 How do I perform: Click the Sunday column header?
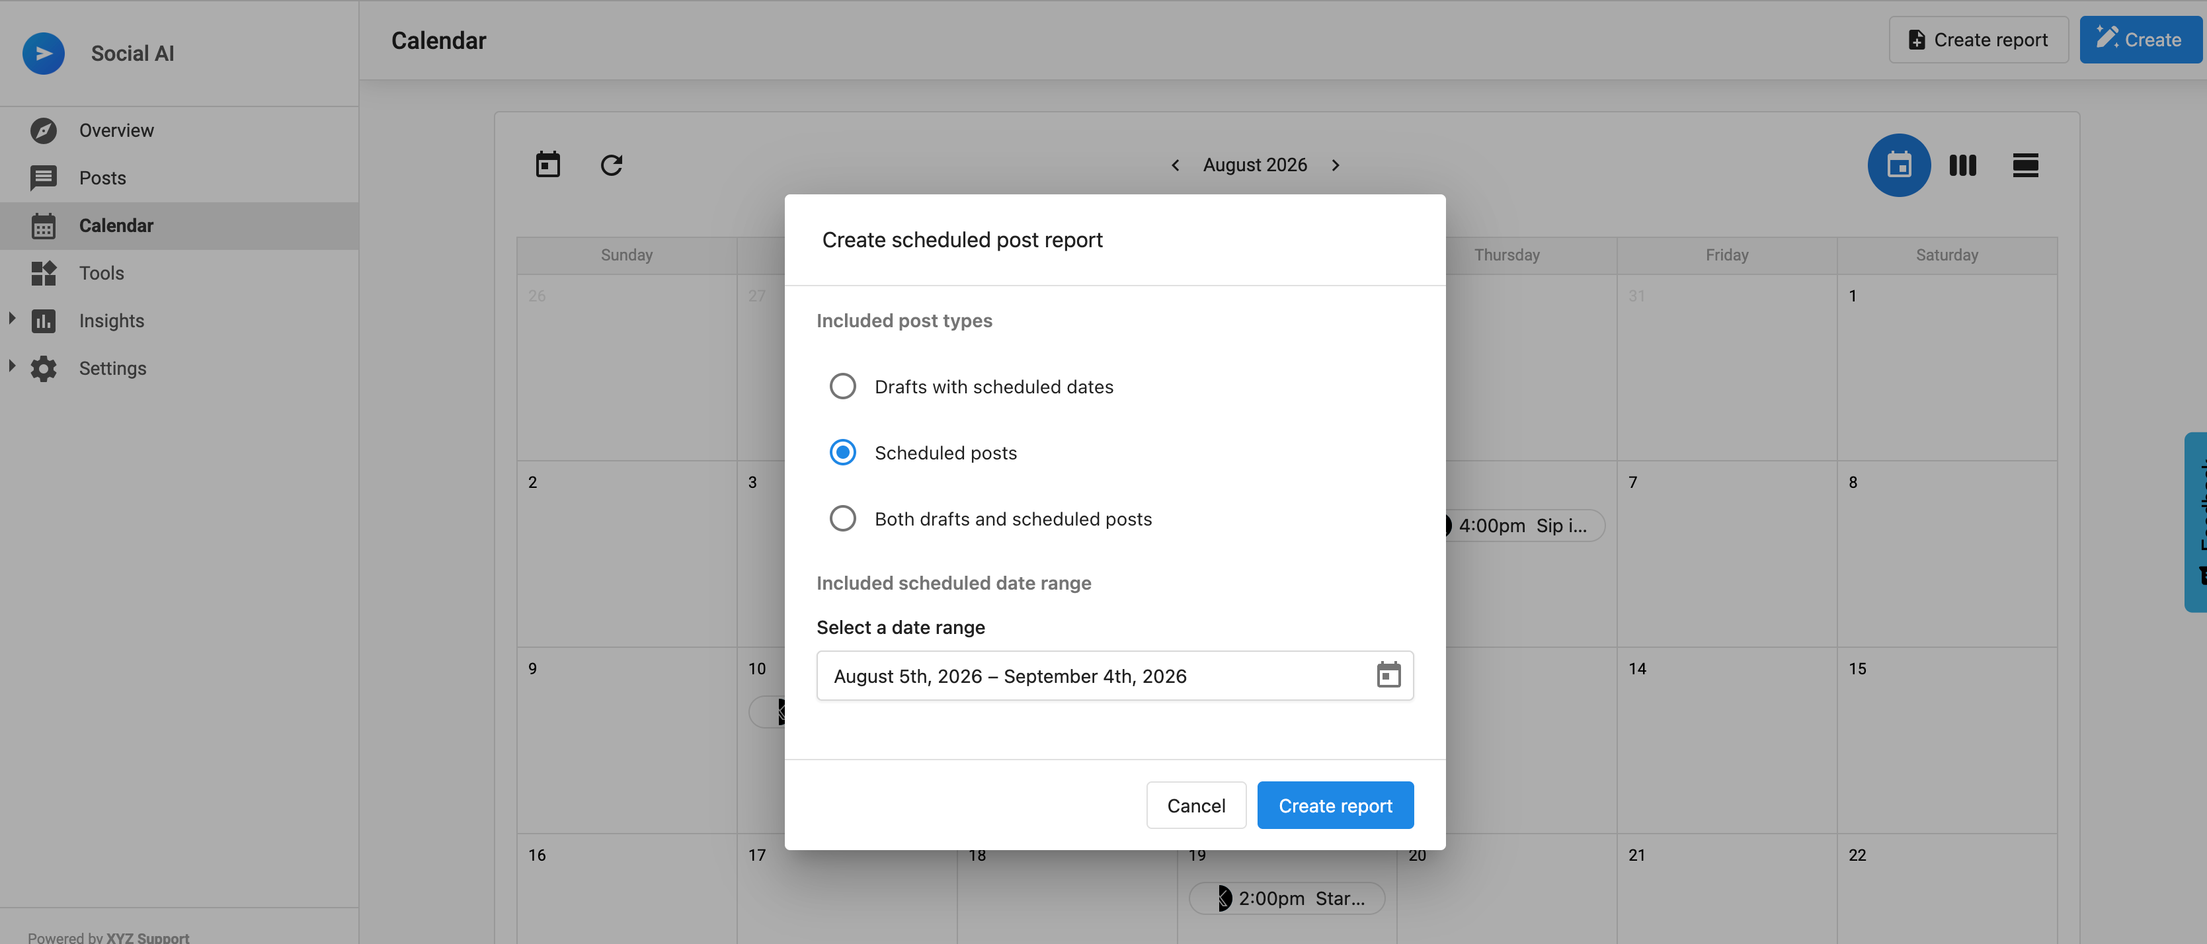(x=626, y=255)
